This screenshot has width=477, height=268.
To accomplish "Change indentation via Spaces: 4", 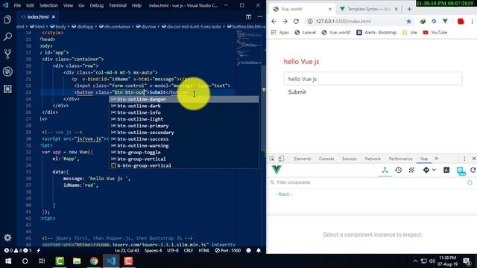I will (x=153, y=250).
